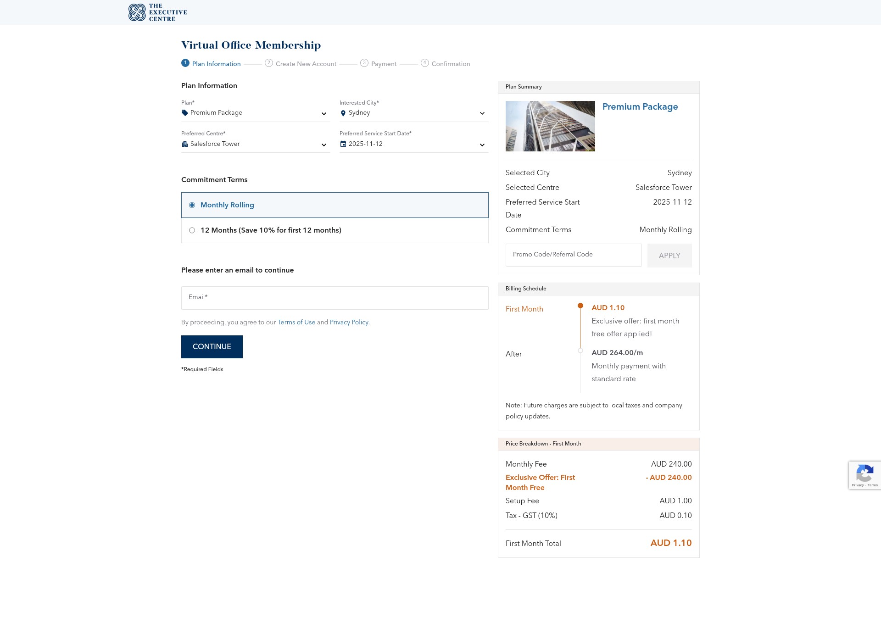881x618 pixels.
Task: Click the calendar icon beside 2025-11-12
Action: 343,144
